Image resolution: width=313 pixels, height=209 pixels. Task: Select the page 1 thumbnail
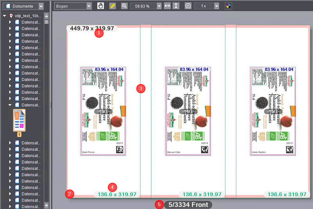19,120
